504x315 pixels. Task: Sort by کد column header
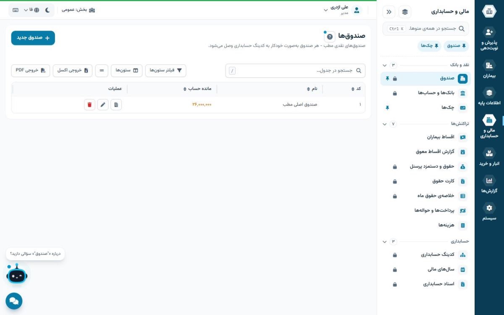(x=355, y=89)
